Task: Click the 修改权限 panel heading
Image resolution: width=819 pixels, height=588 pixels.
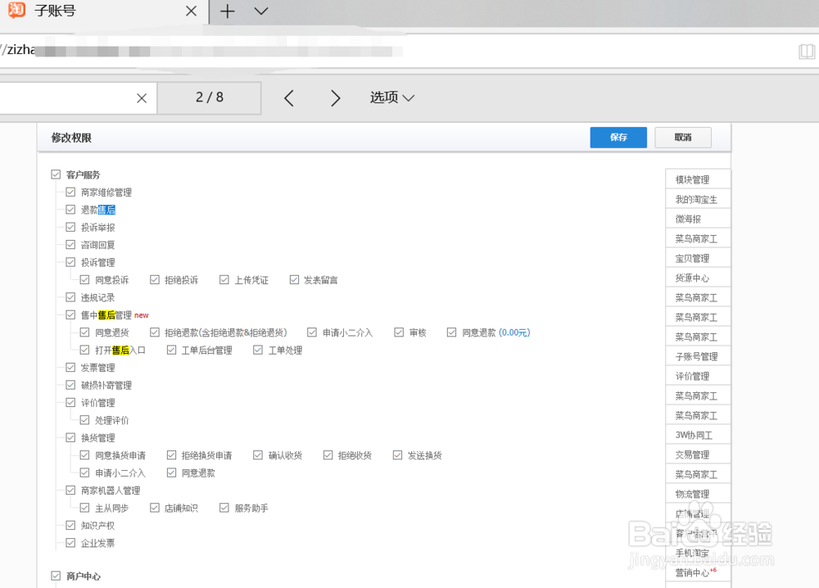Action: (x=71, y=138)
